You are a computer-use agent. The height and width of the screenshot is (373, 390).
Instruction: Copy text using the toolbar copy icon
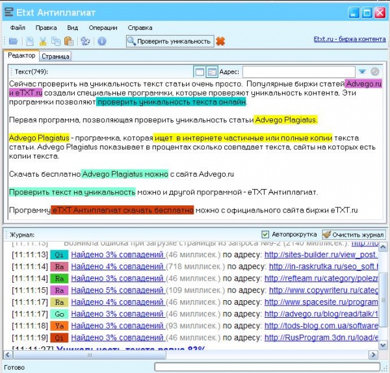56,41
